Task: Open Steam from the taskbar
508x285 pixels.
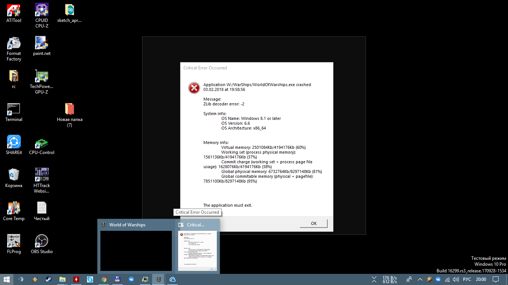Action: click(49, 279)
